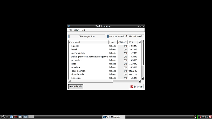Viewport: 212px width, 119px height.
Task: Launch the Chromium browser icon in taskbar
Action: 11,117
